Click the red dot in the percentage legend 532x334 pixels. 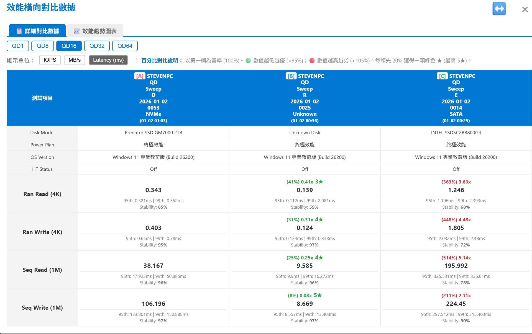pyautogui.click(x=312, y=60)
